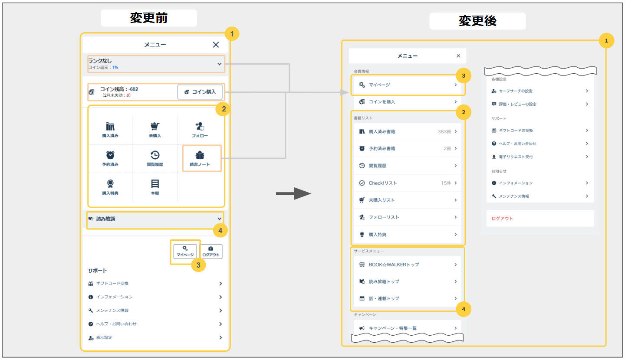Expand the ランクなし rank dropdown
Viewport: 625px width, 360px height.
point(219,64)
